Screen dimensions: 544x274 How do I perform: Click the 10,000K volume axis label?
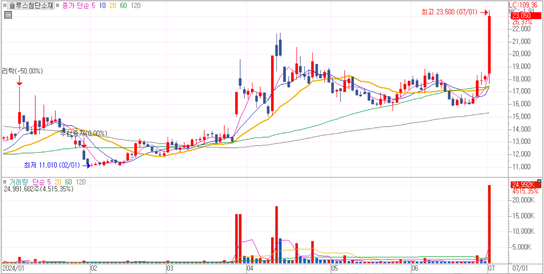click(523, 231)
